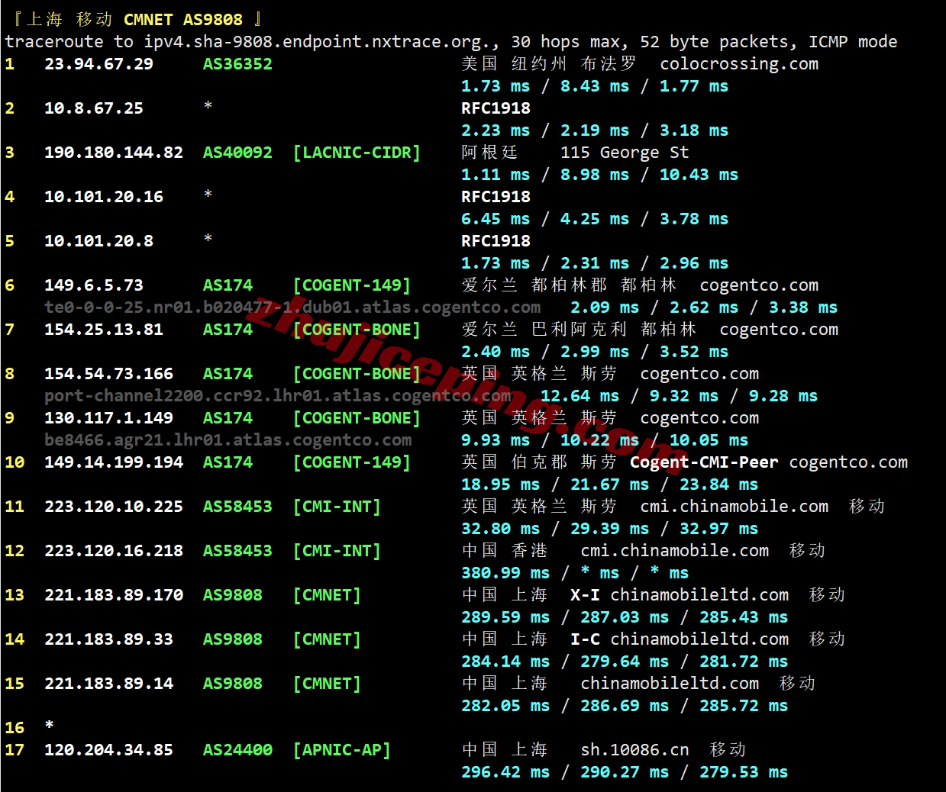Viewport: 946px width, 792px height.
Task: Click hostname port-channel2200.ccr92.lhr01.atlas.cogentco.com
Action: coord(278,396)
